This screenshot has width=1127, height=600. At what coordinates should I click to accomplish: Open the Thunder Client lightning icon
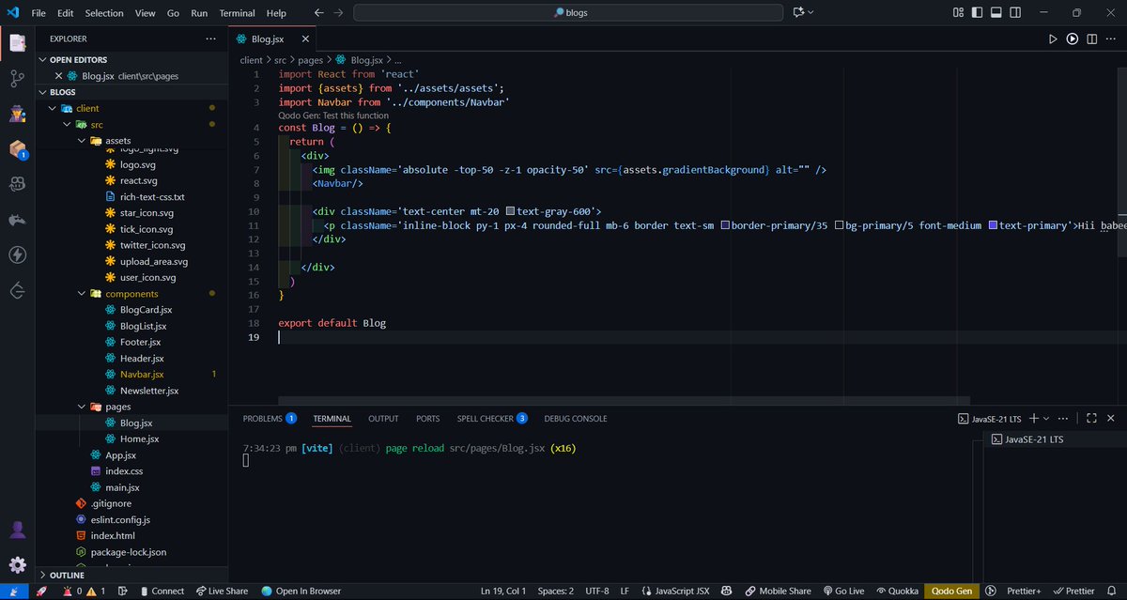(x=18, y=254)
